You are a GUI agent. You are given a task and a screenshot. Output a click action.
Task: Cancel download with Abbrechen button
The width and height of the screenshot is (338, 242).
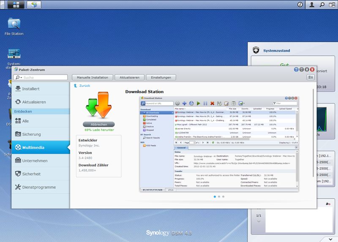click(99, 125)
